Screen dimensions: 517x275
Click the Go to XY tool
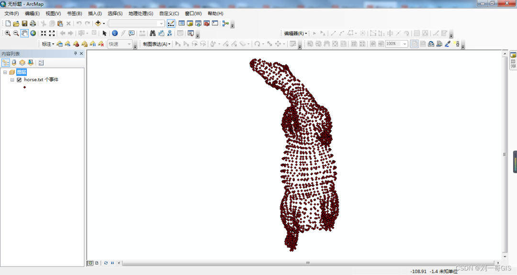click(x=170, y=33)
